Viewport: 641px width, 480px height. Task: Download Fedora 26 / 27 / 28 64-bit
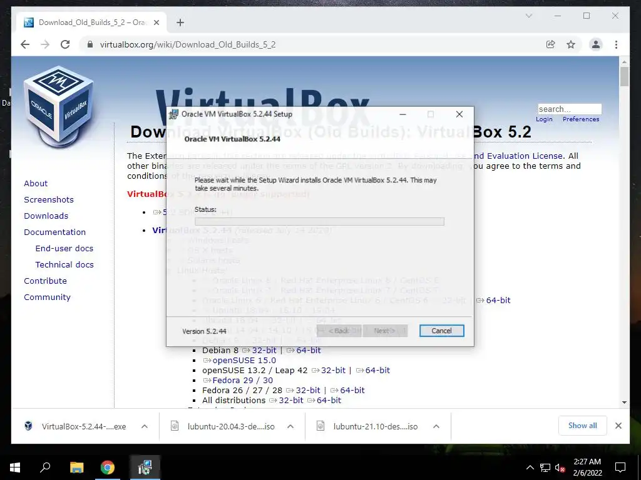tap(347, 390)
